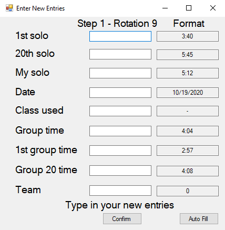Click the 2:57 format box
The image size is (225, 230).
(x=188, y=151)
